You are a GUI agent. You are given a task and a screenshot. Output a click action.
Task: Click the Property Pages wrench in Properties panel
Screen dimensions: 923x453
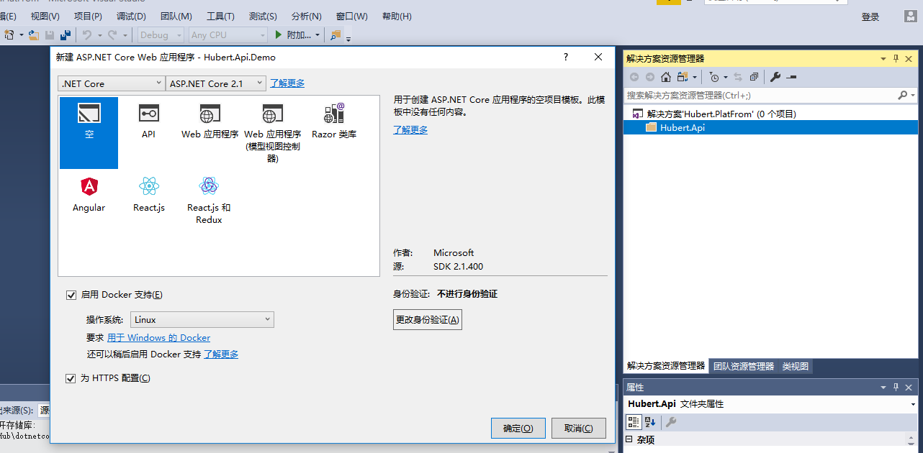tap(670, 422)
